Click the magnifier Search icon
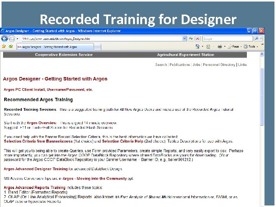 tap(256, 38)
